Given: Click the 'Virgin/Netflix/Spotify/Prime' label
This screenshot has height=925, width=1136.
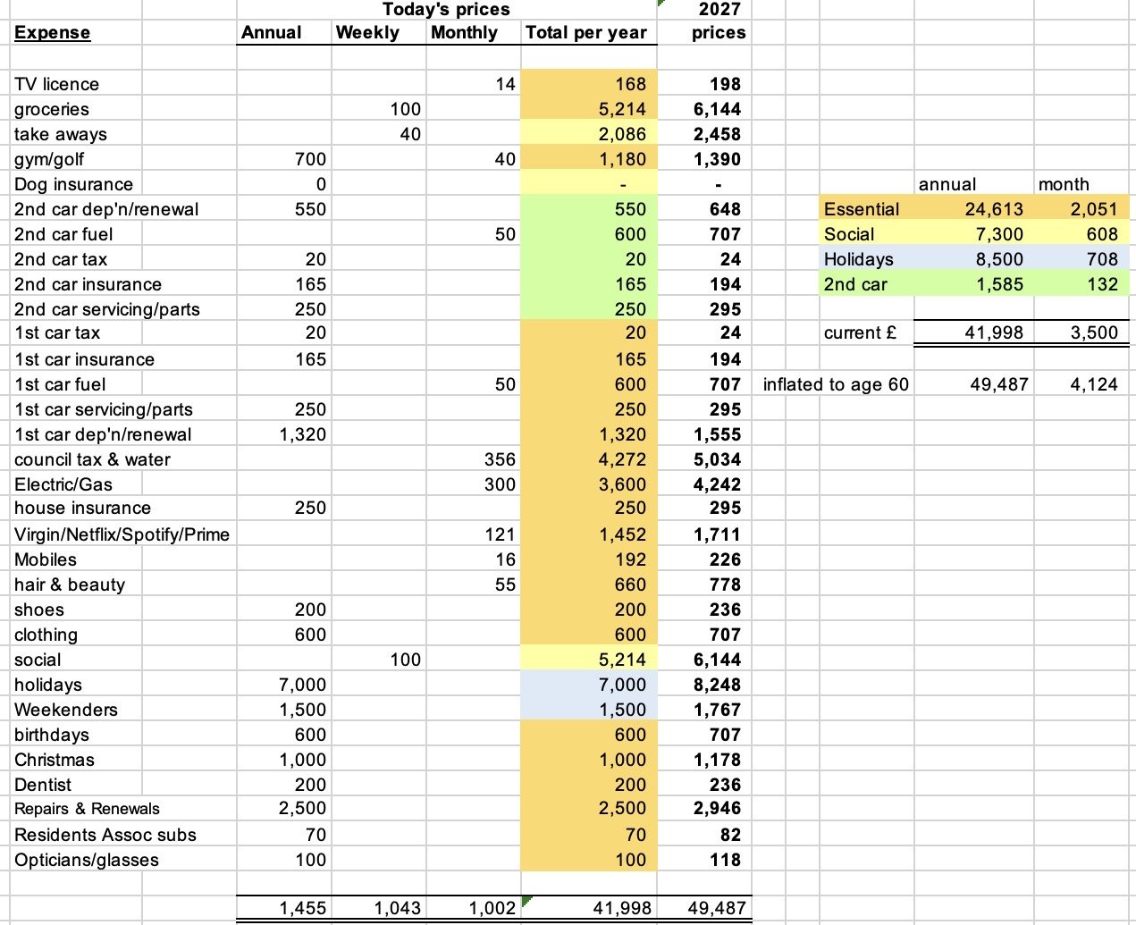Looking at the screenshot, I should tap(122, 534).
